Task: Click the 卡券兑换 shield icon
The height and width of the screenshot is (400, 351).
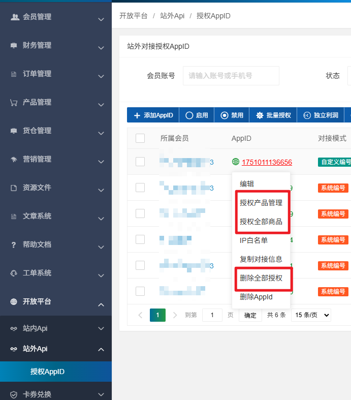Action: click(x=14, y=394)
